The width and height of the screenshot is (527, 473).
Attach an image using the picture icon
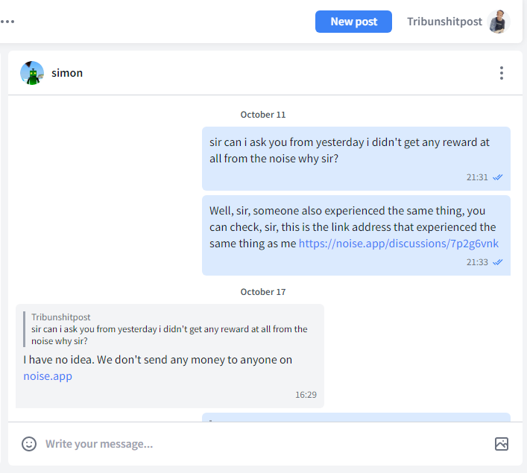pos(501,444)
